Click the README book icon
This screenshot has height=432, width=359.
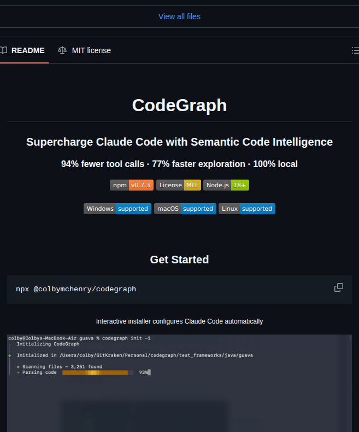pyautogui.click(x=3, y=50)
